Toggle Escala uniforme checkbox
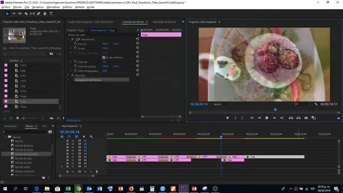The image size is (343, 193). click(x=103, y=57)
